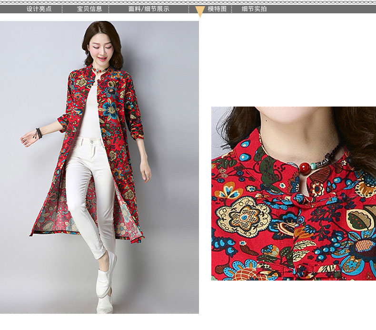Open the 细节实拍 tab
The width and height of the screenshot is (376, 330).
tap(254, 9)
